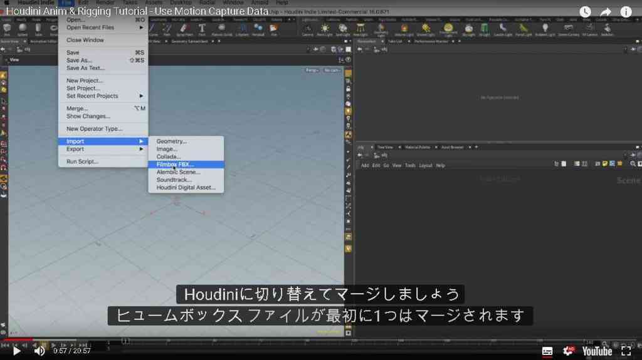Viewport: 642px width, 360px height.
Task: Click the Portal Light shelf tool
Action: tap(524, 29)
